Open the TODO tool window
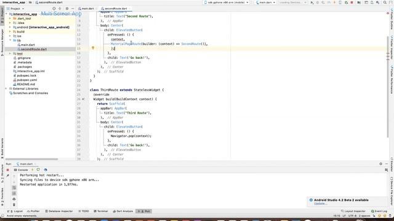 coord(84,211)
